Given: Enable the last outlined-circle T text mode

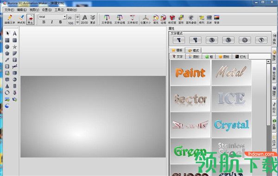Looking at the screenshot, I should click(x=261, y=40).
